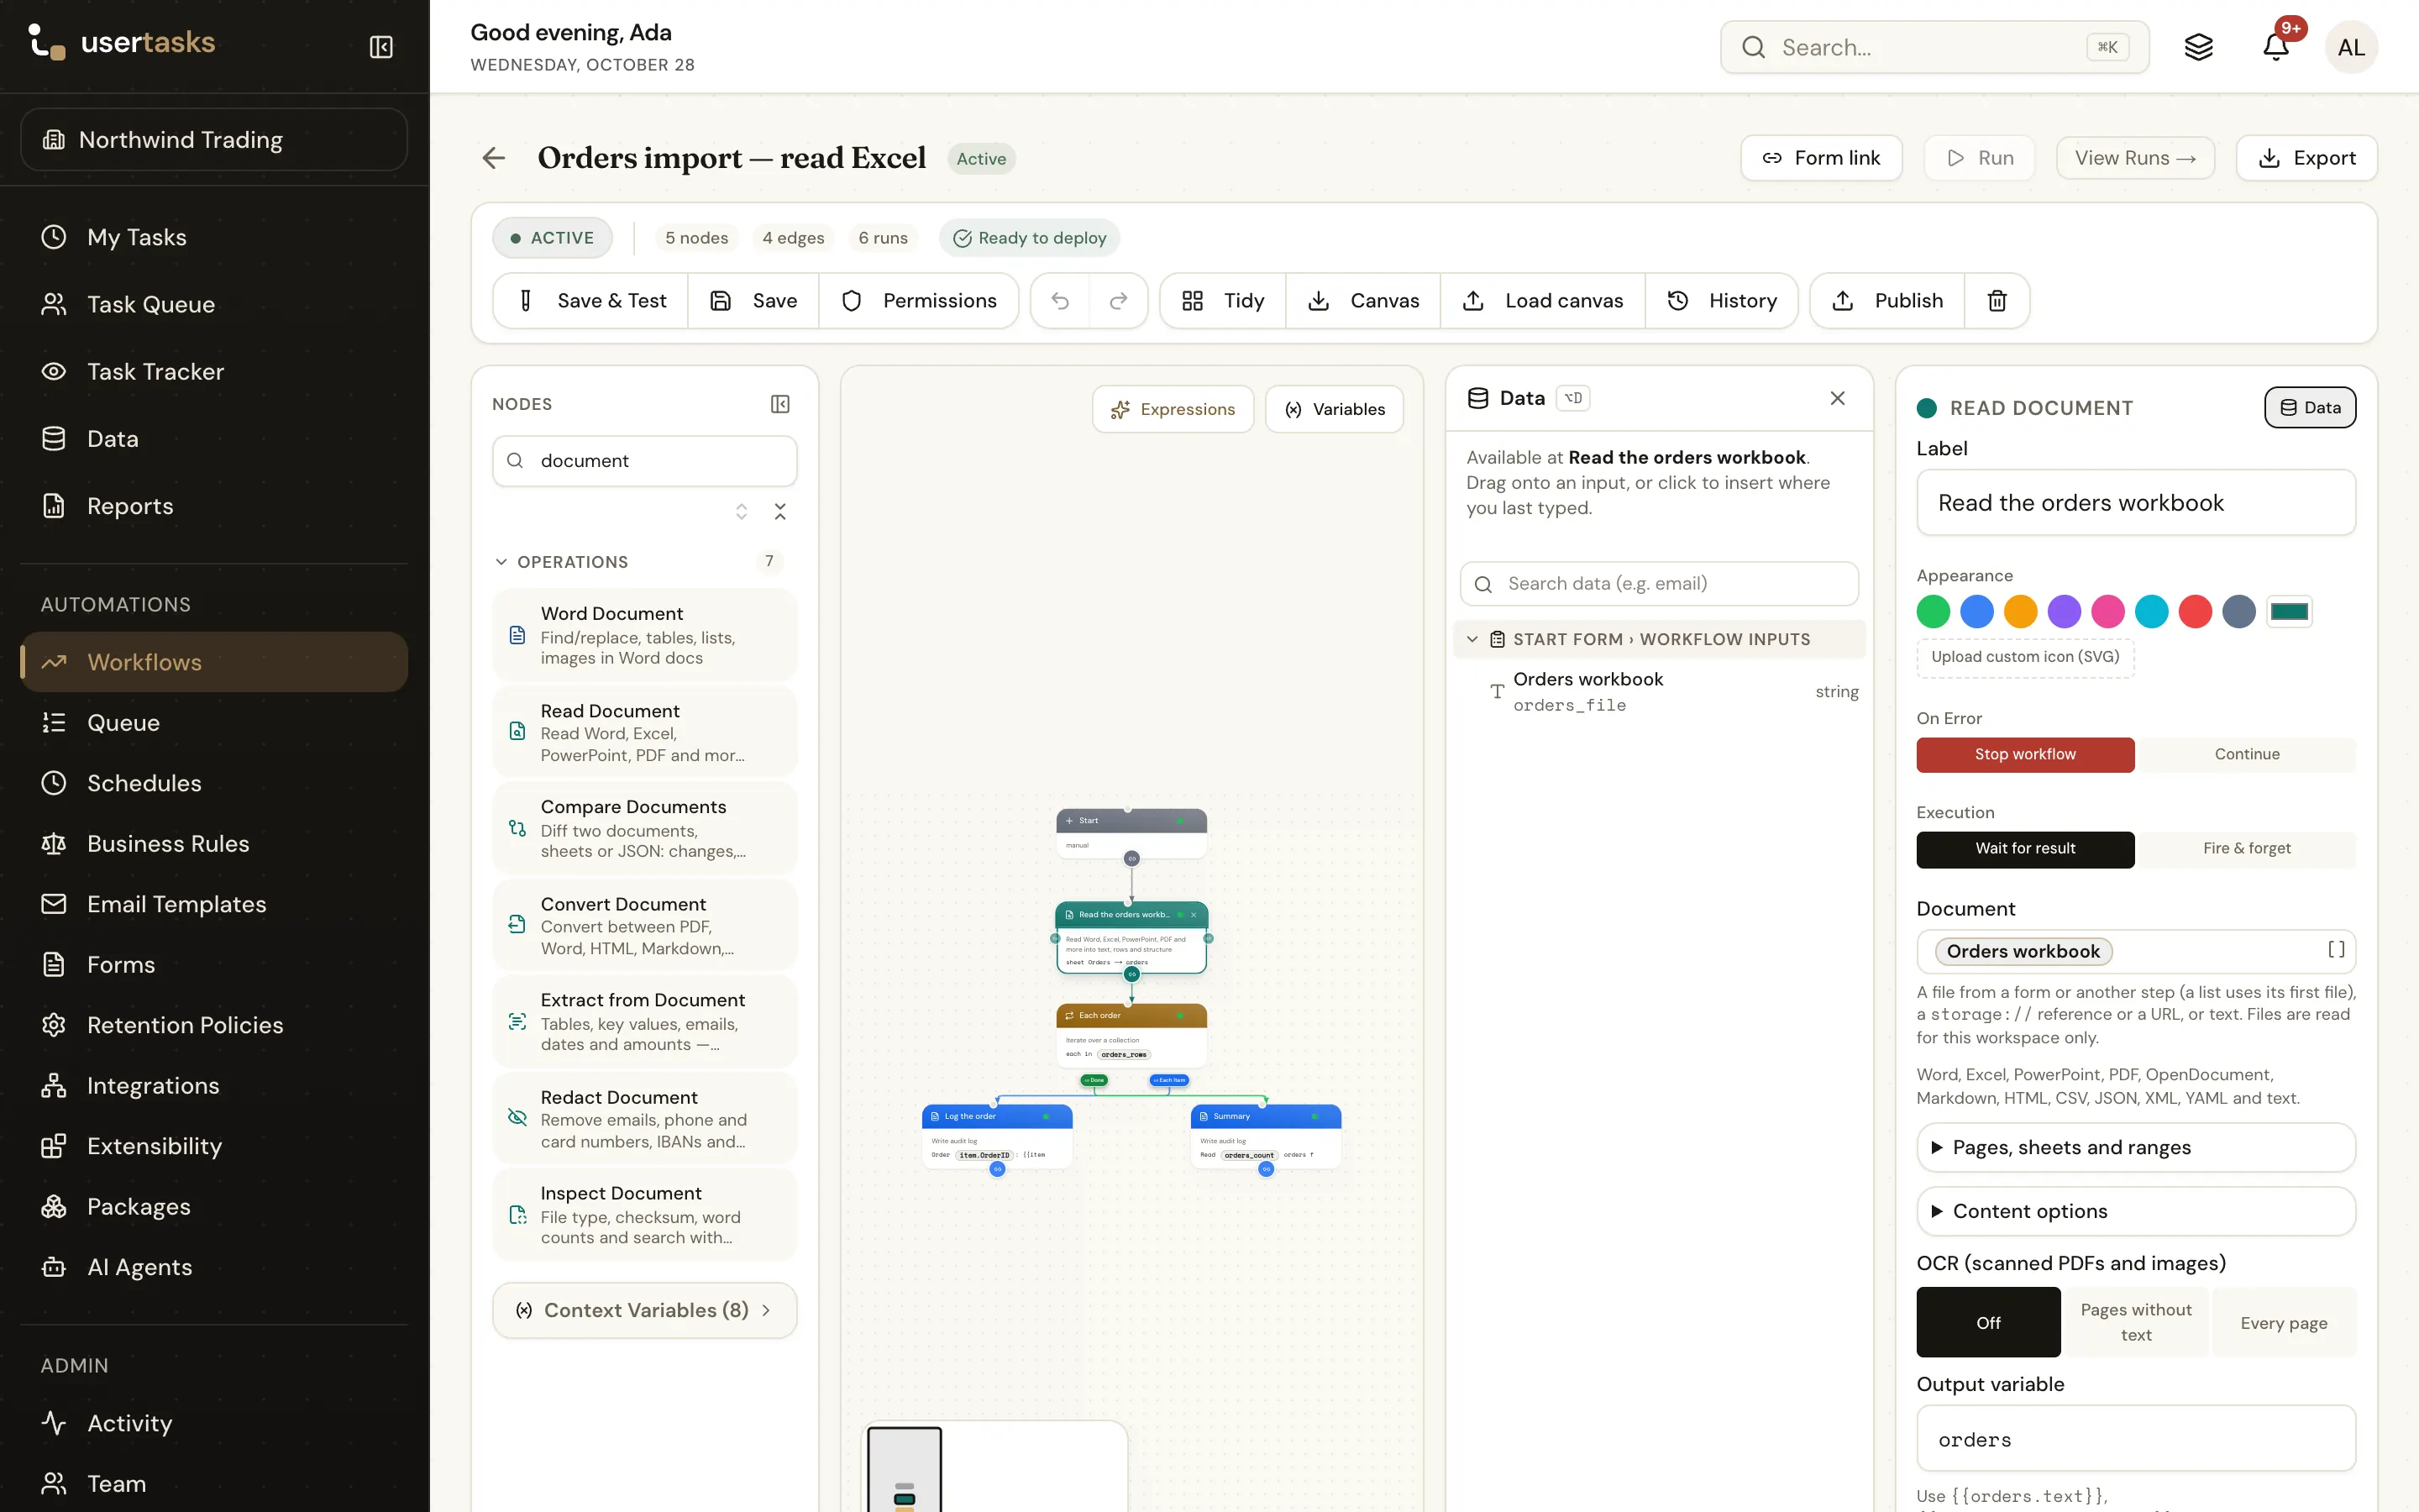Open the workflow History
This screenshot has height=1512, width=2419.
click(x=1721, y=301)
